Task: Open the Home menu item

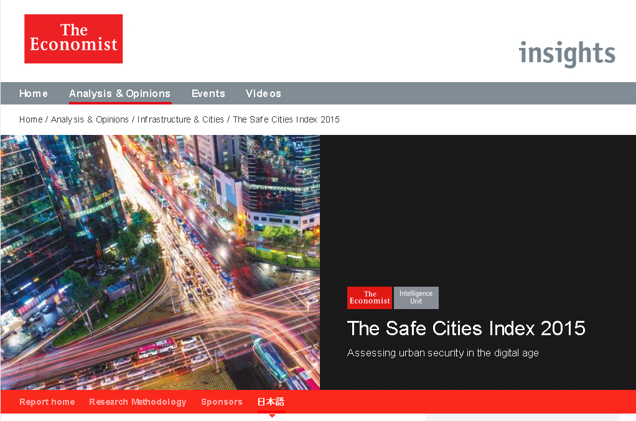Action: (33, 93)
